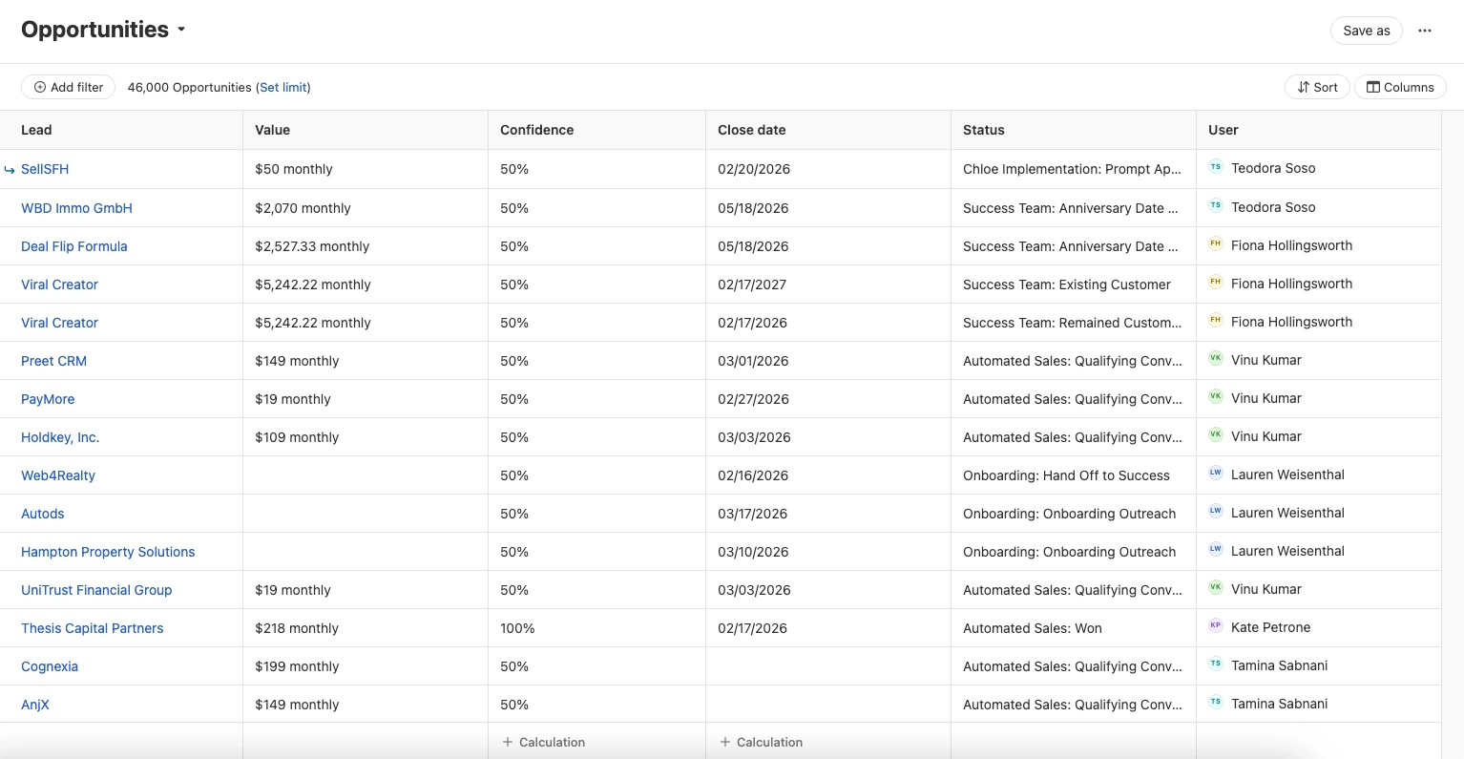Viewport: 1464px width, 759px height.
Task: Click Lauren Weisenthal avatar in Web4Realty row
Action: [1216, 473]
